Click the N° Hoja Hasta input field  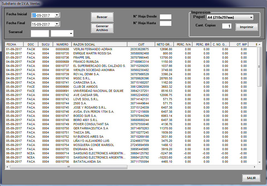[165, 24]
